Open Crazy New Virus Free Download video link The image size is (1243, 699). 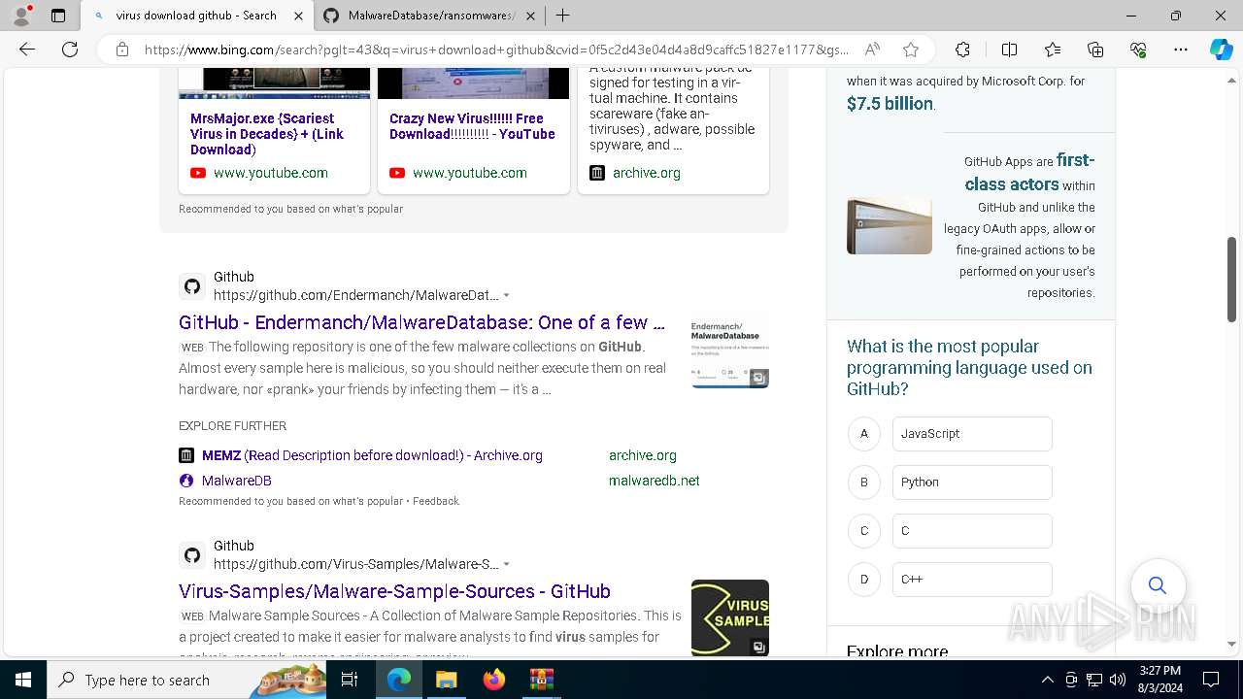(472, 126)
